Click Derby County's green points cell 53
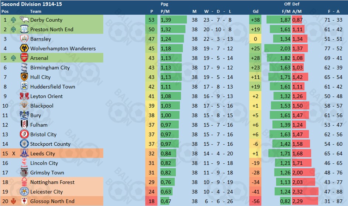 (151, 20)
